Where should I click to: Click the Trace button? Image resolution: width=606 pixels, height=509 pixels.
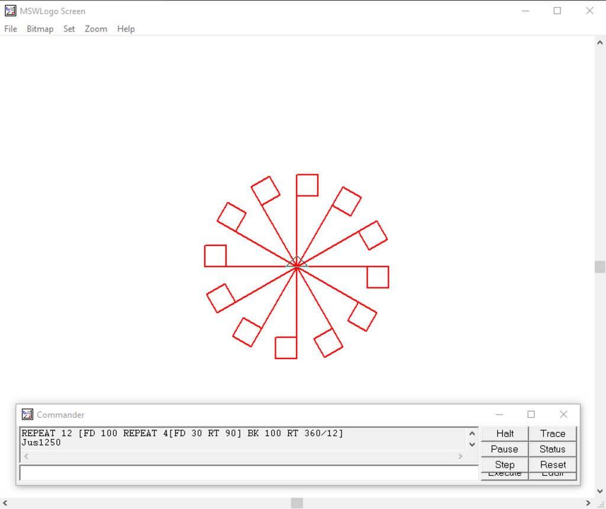pyautogui.click(x=553, y=434)
